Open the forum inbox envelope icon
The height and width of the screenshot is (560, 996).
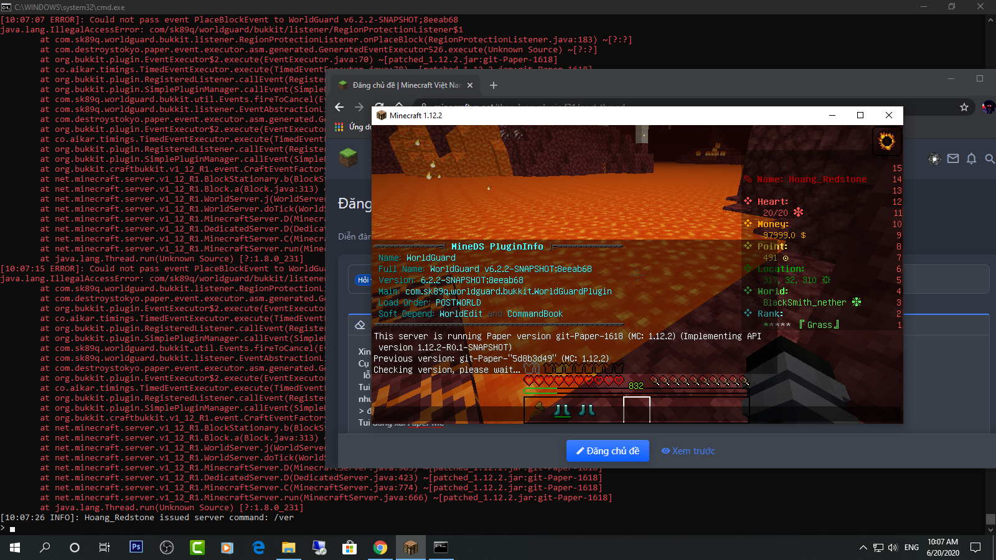[953, 159]
